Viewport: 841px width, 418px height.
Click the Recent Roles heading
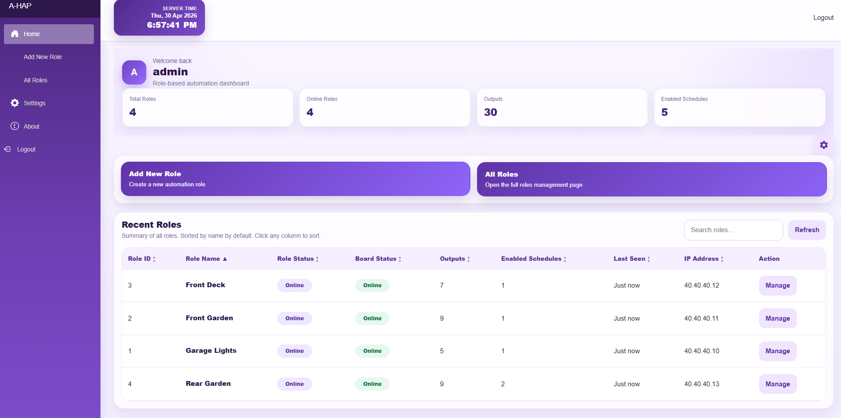pos(151,225)
